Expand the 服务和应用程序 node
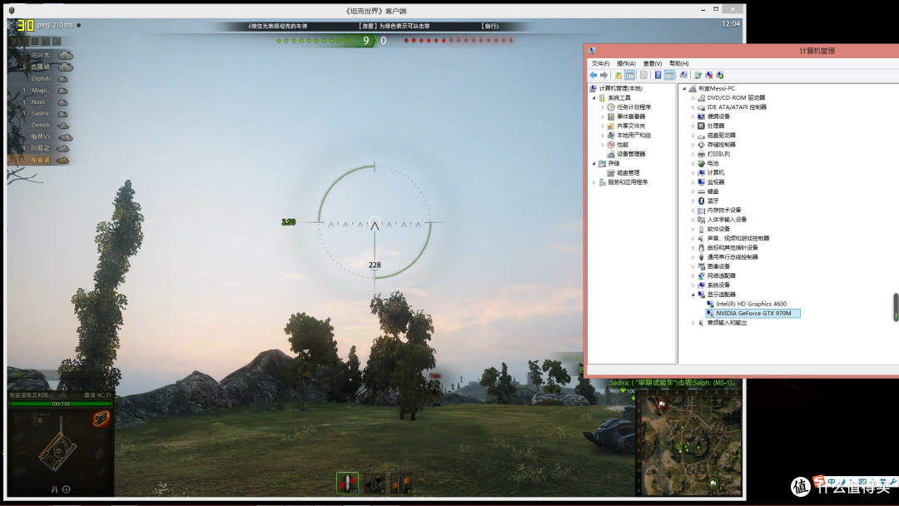The image size is (899, 506). pos(594,182)
